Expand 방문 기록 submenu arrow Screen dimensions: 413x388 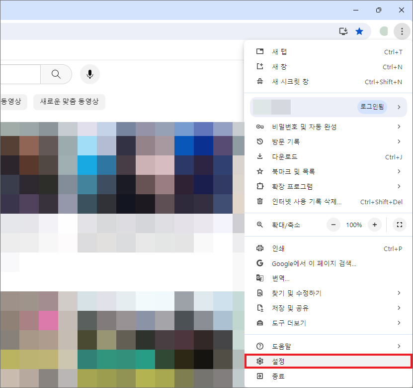click(x=399, y=142)
